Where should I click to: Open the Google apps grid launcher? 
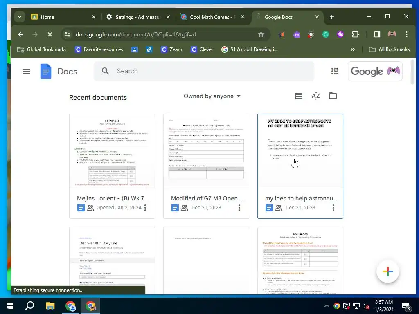335,71
